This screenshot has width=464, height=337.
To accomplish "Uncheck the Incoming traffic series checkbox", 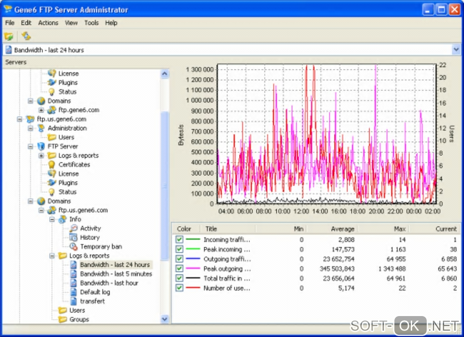I will (x=179, y=240).
